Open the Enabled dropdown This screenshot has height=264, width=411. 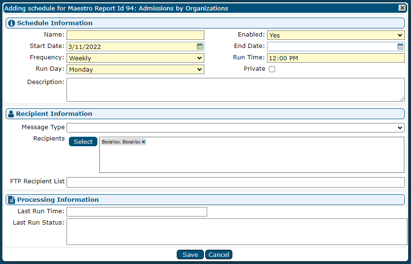pos(335,35)
